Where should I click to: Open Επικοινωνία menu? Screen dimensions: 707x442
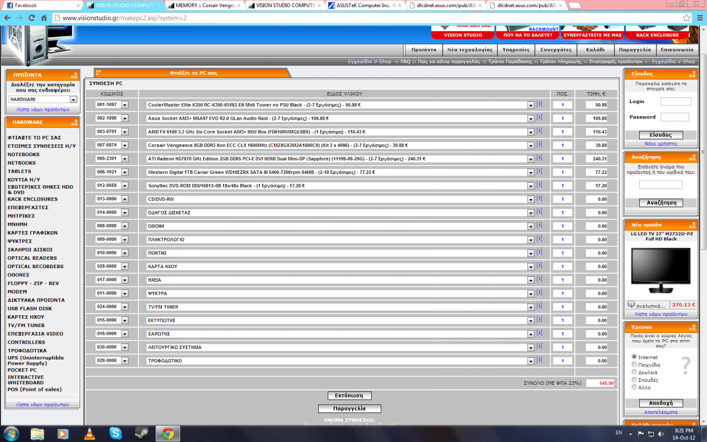click(677, 50)
